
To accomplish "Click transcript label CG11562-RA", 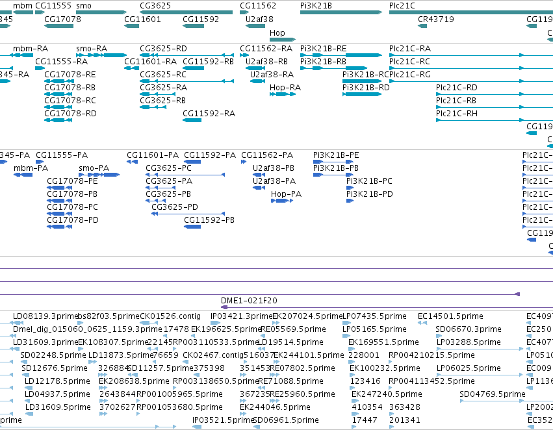I will click(266, 48).
